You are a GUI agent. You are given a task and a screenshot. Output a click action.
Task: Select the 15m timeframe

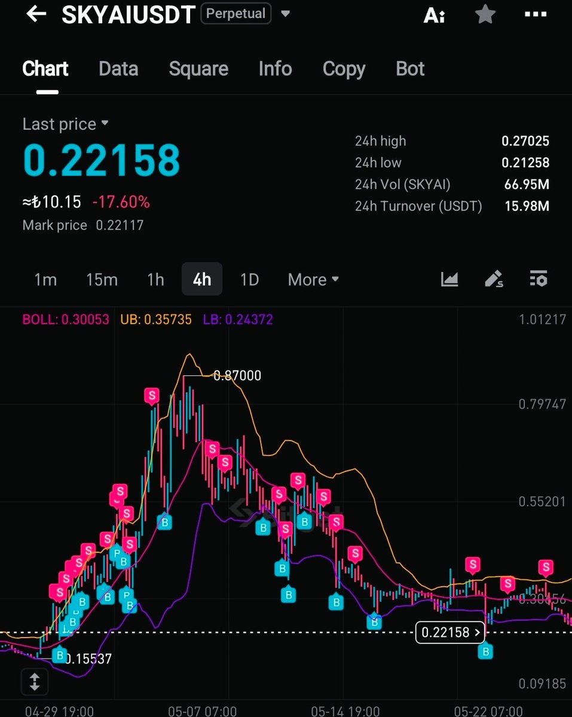click(102, 280)
